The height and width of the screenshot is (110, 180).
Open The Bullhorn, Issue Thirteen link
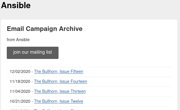click(x=60, y=91)
